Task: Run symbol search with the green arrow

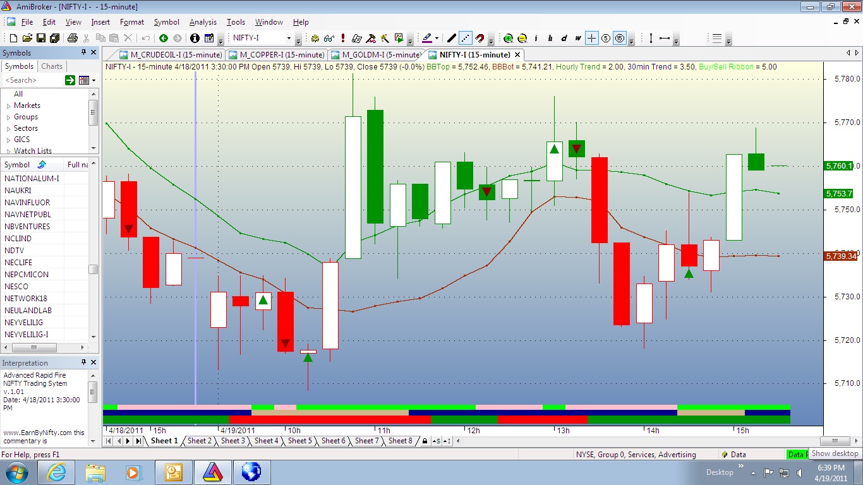Action: tap(70, 80)
